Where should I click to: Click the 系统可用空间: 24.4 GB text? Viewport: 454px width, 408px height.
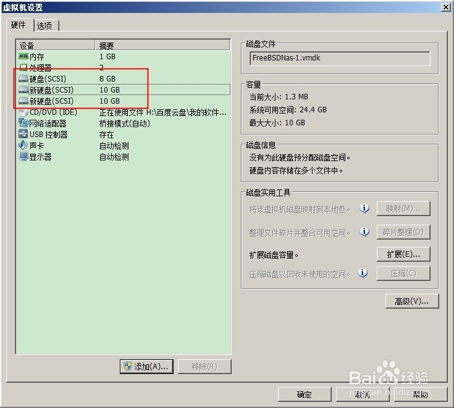(x=288, y=110)
